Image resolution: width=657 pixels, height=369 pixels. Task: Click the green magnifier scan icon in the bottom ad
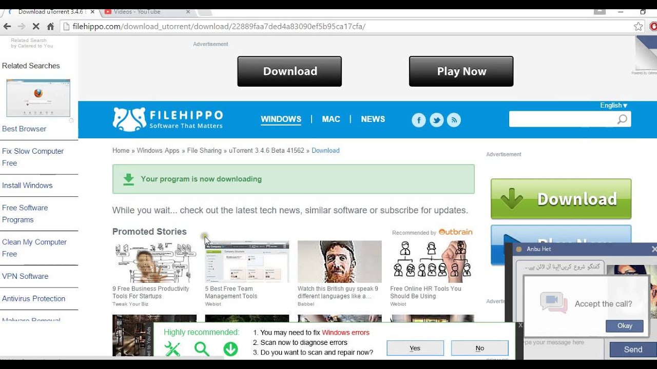tap(202, 349)
